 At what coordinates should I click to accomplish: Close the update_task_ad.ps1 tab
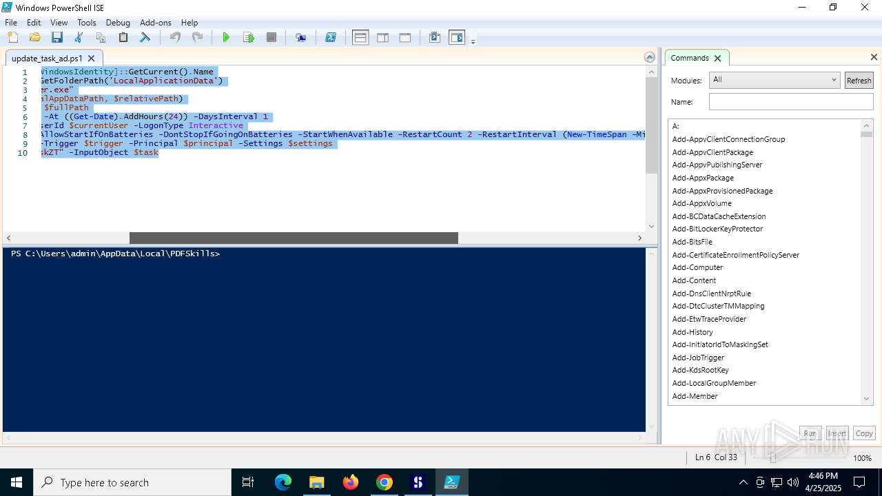click(91, 59)
